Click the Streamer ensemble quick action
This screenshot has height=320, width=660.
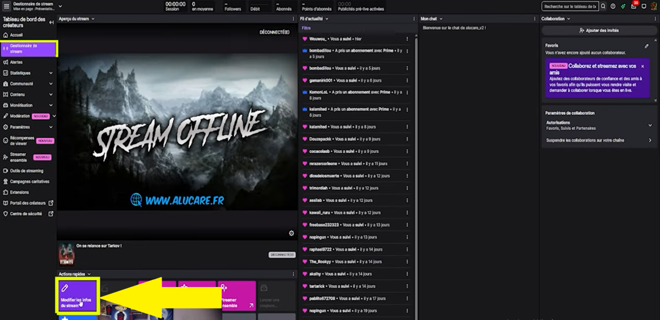coord(237,295)
